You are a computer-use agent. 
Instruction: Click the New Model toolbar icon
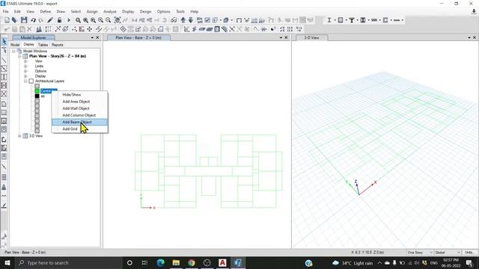point(7,20)
